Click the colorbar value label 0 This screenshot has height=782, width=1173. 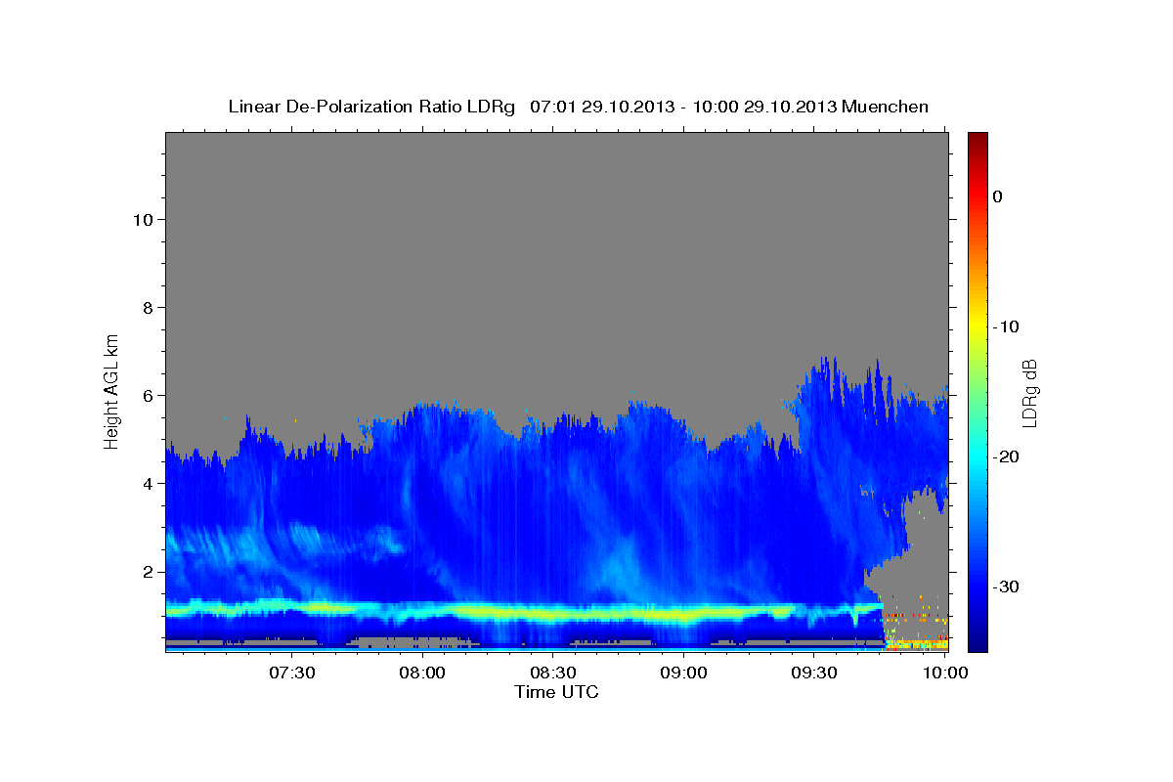pos(998,196)
